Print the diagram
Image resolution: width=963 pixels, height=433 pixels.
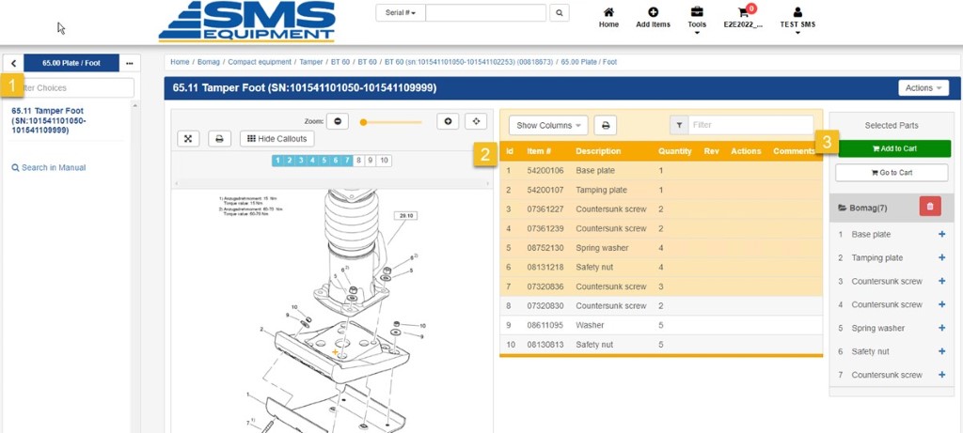[x=219, y=139]
